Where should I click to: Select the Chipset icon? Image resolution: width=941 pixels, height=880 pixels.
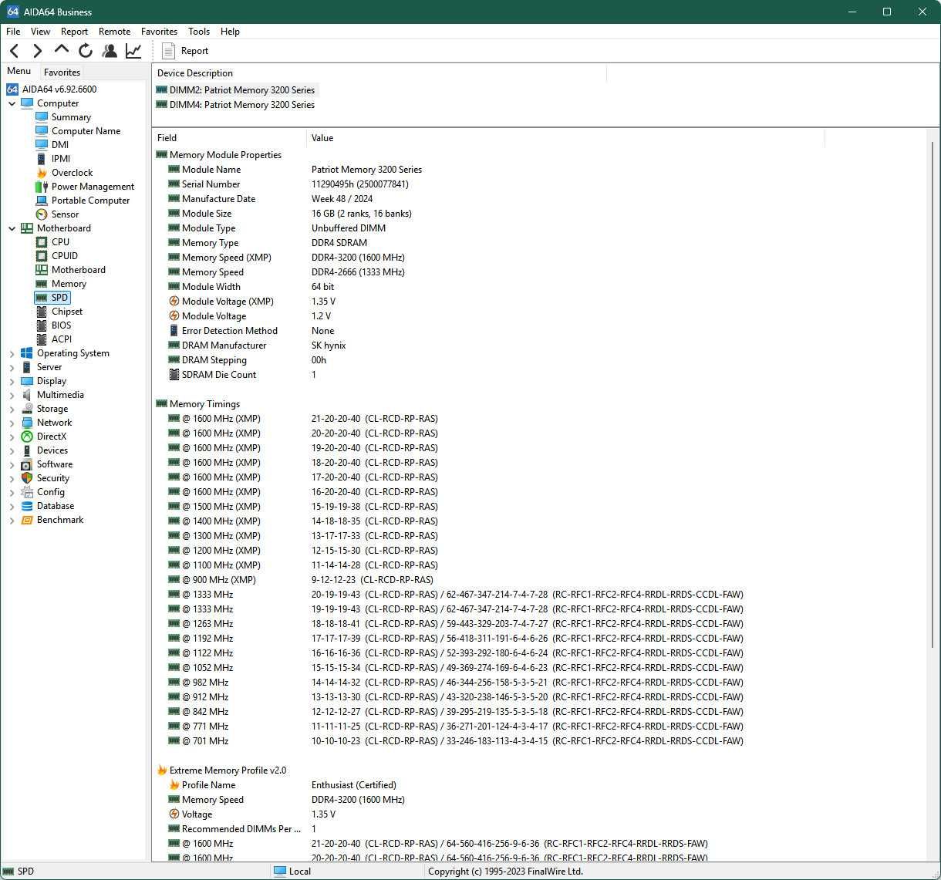[42, 312]
